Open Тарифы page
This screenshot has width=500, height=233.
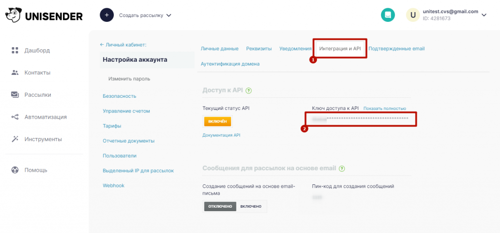[112, 126]
